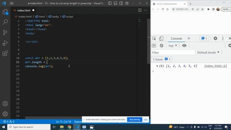Viewport: 231px width, 130px height.
Task: Click the 1 Issue indicator
Action: coord(161,59)
